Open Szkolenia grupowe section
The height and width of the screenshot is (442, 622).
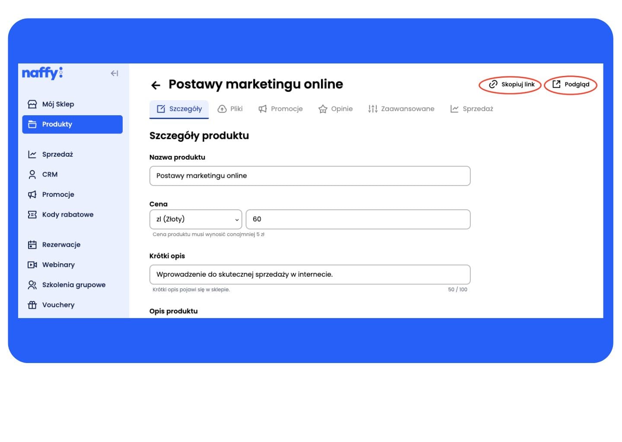pos(72,285)
